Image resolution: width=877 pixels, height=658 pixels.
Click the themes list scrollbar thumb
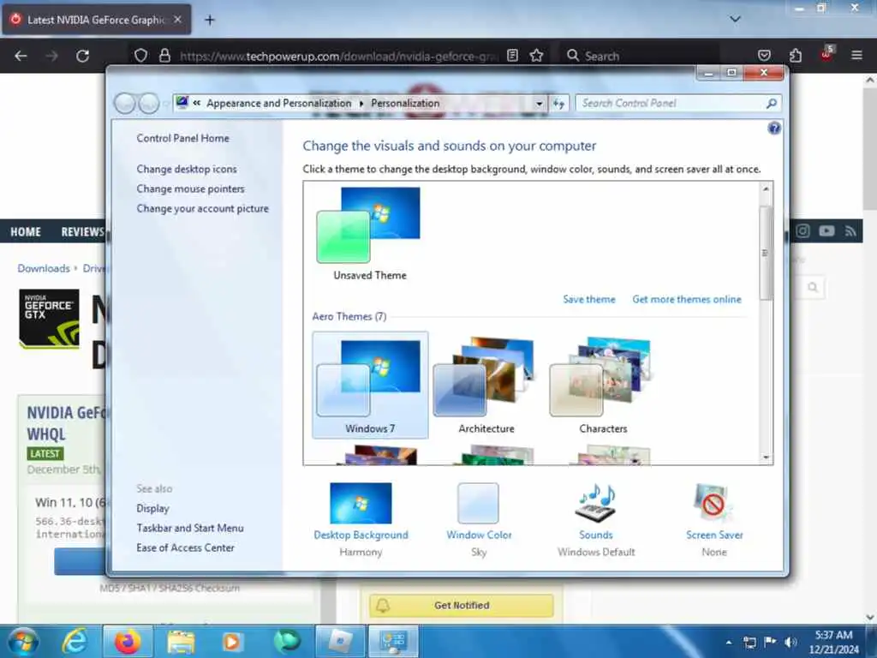coord(766,253)
